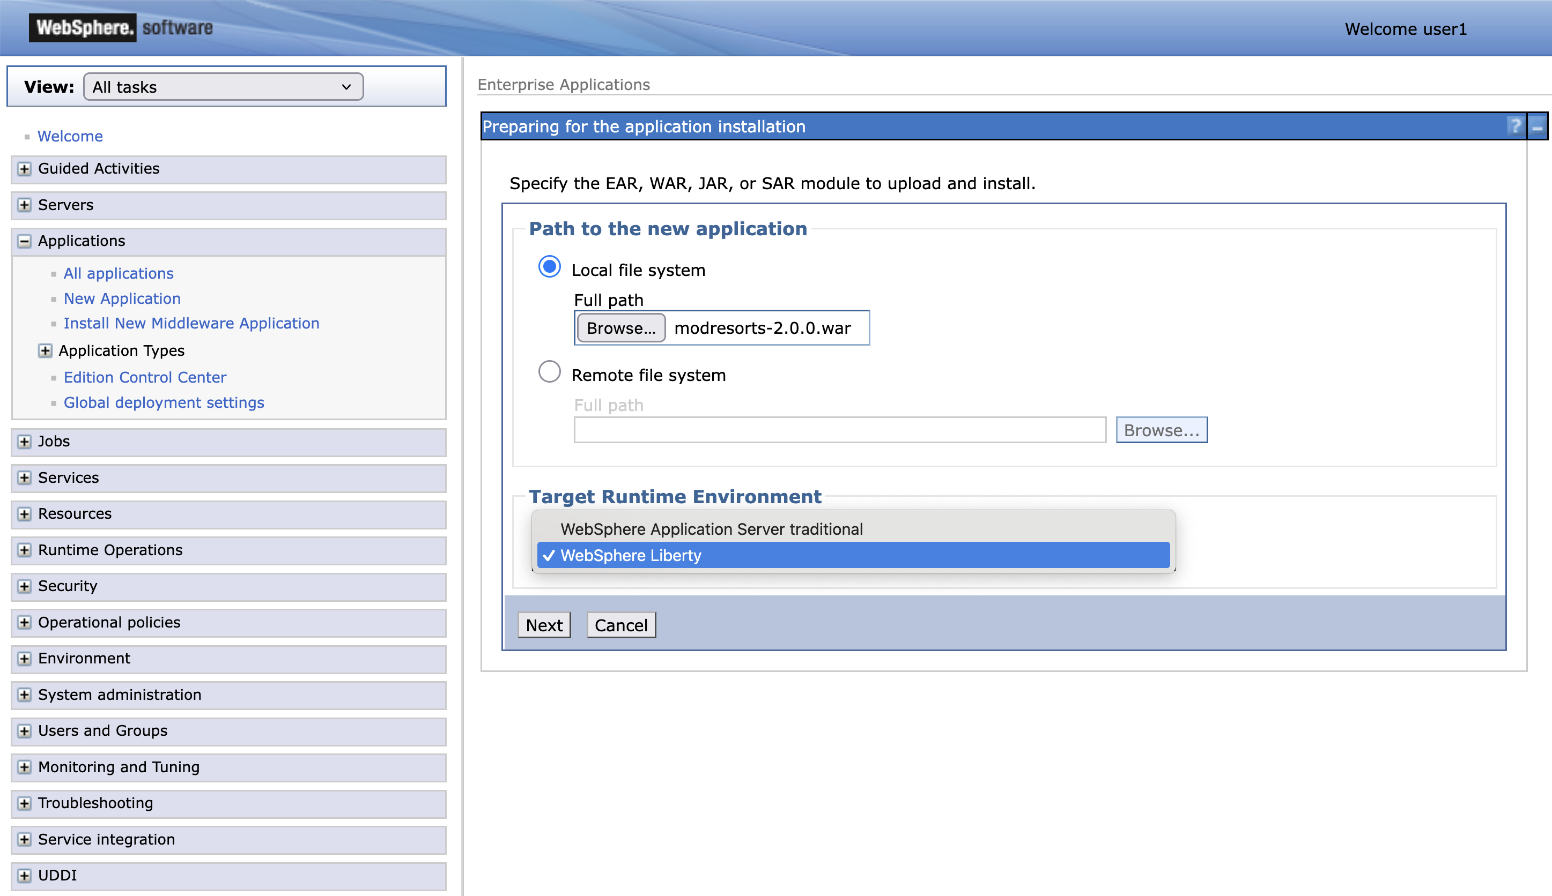The height and width of the screenshot is (896, 1552).
Task: Expand the Monitoring and Tuning section
Action: tap(24, 767)
